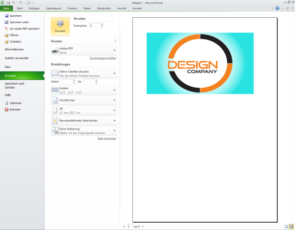The height and width of the screenshot is (230, 295).
Task: Increase Exemplare copies with stepper
Action: click(x=102, y=25)
